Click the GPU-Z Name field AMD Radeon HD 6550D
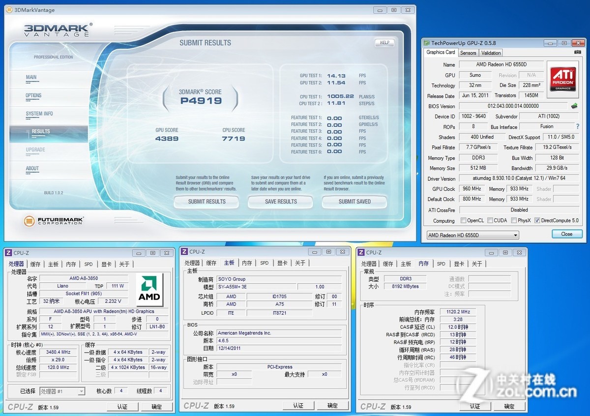Screen dimensions: 590x416 (x=502, y=64)
